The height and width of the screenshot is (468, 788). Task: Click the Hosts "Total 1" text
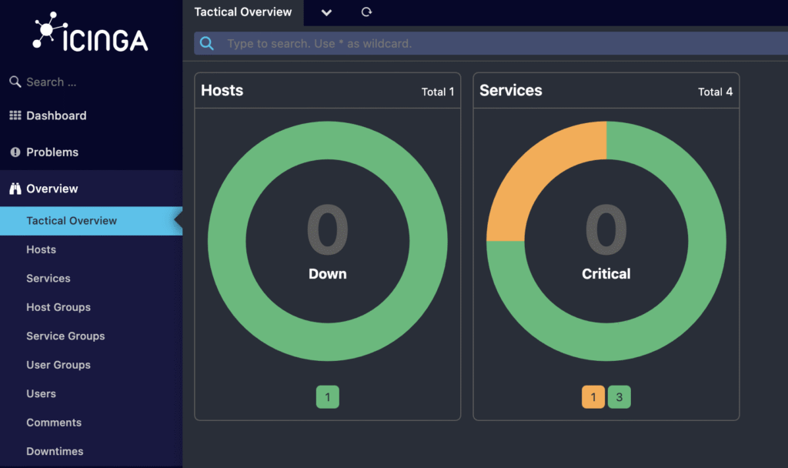438,92
